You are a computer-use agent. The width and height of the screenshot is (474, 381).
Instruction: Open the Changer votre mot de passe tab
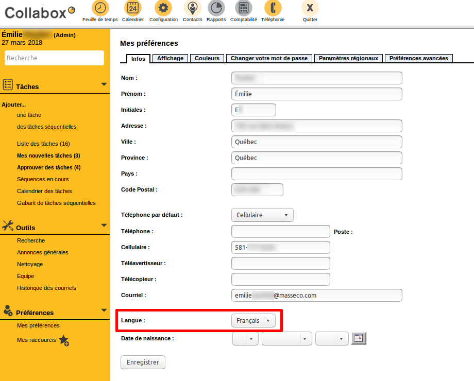coord(269,58)
